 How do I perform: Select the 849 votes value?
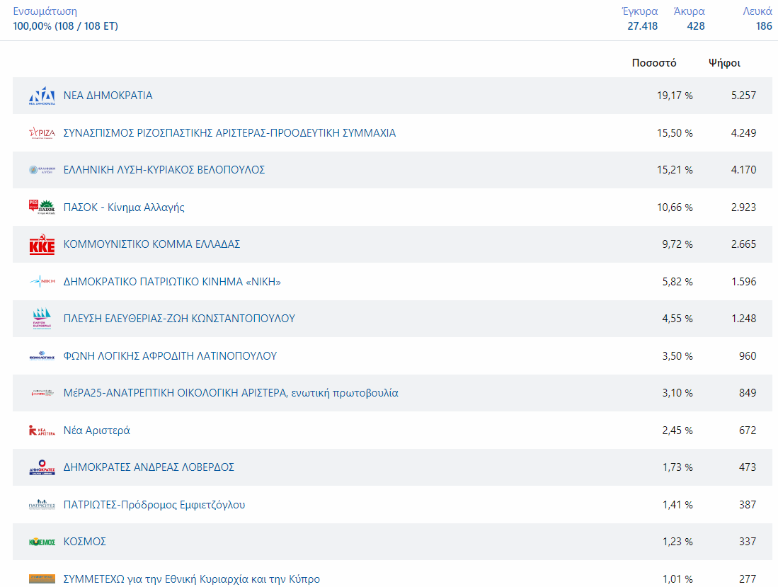click(748, 393)
